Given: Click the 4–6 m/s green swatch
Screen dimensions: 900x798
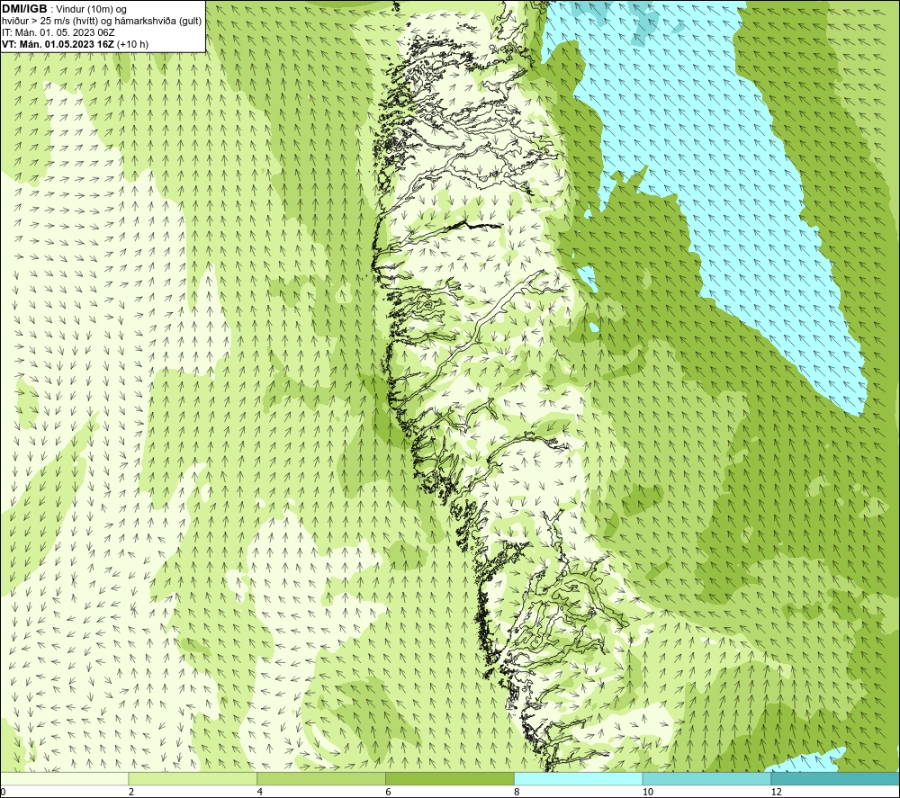Looking at the screenshot, I should tap(321, 778).
